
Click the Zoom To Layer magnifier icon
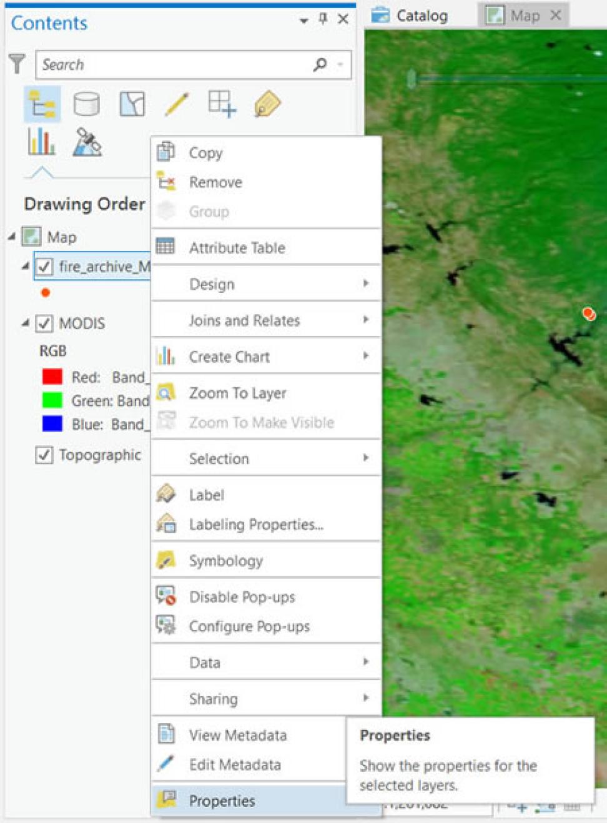tap(165, 392)
